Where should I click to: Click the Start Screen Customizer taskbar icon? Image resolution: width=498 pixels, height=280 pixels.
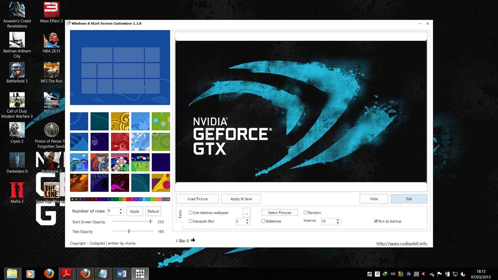tap(140, 274)
